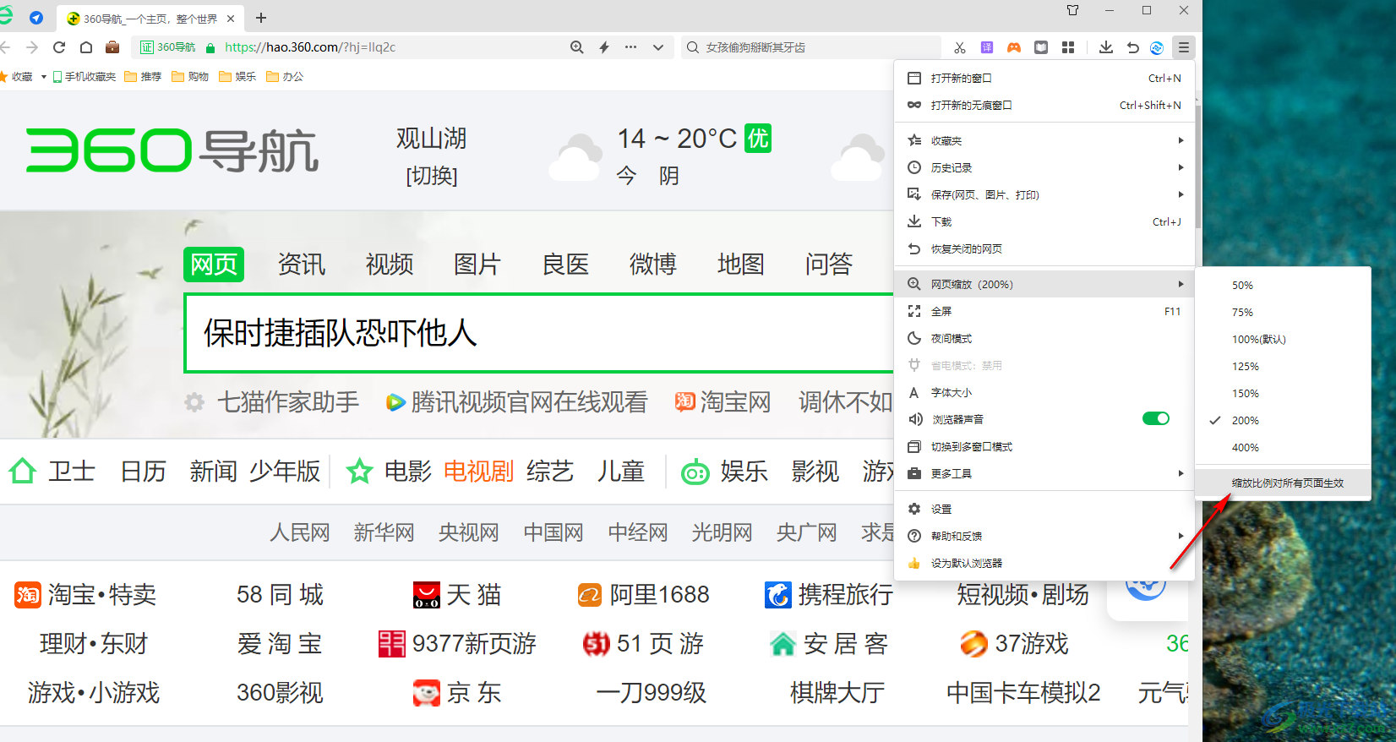Click the zoom magnifier icon in address bar
This screenshot has height=742, width=1396.
tap(576, 47)
